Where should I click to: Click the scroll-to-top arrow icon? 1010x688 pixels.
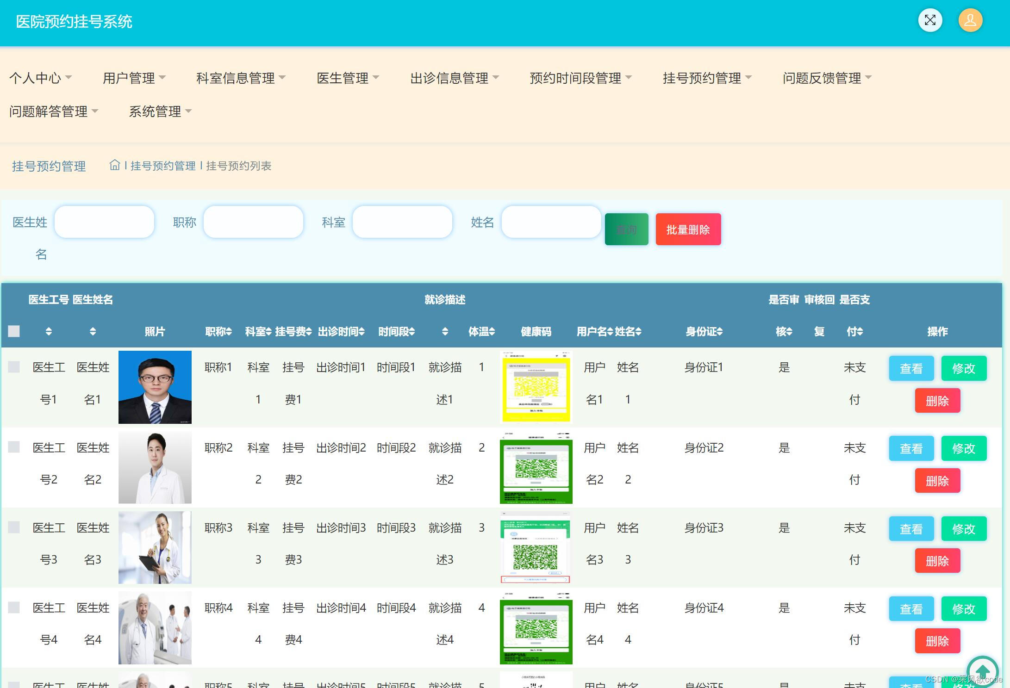click(x=982, y=671)
